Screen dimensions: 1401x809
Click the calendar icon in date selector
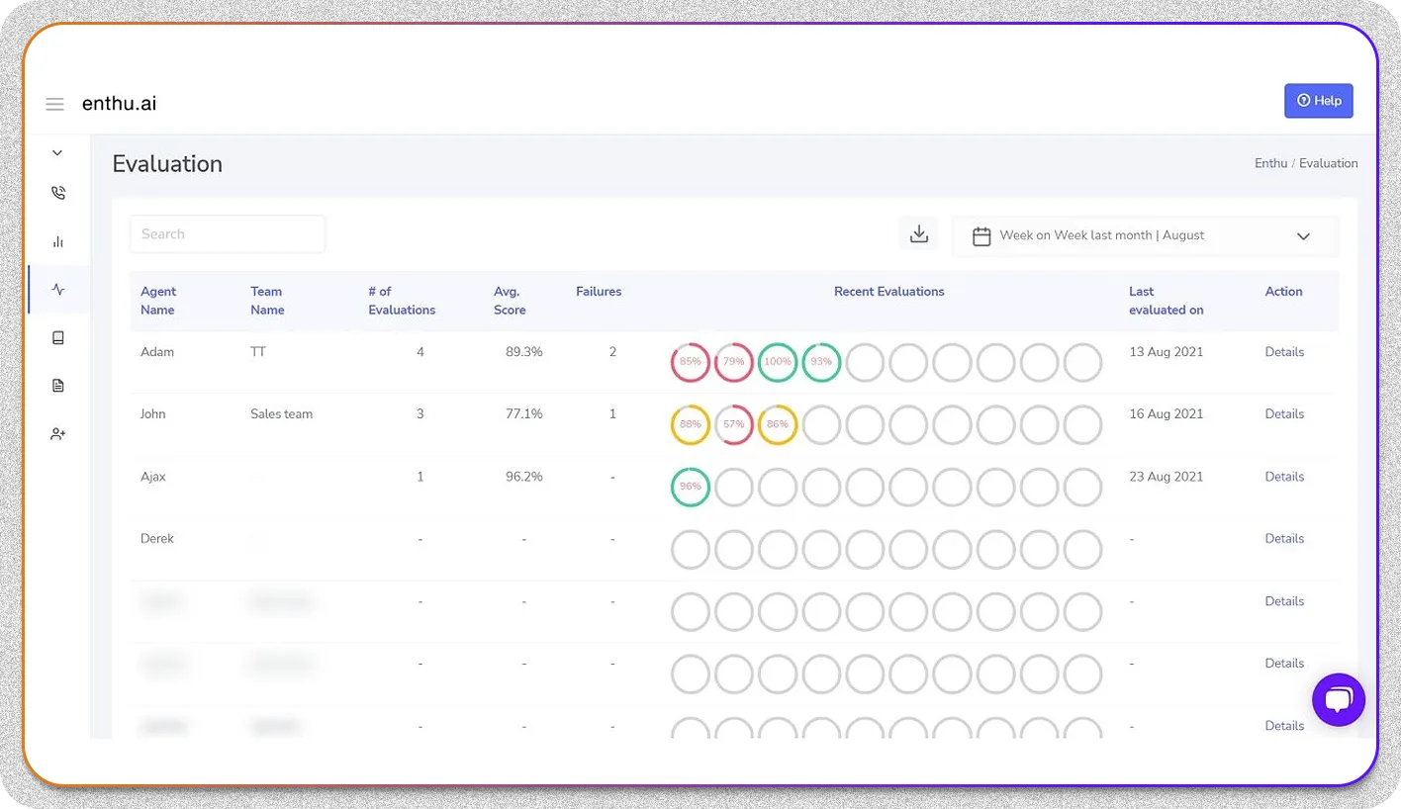click(981, 236)
